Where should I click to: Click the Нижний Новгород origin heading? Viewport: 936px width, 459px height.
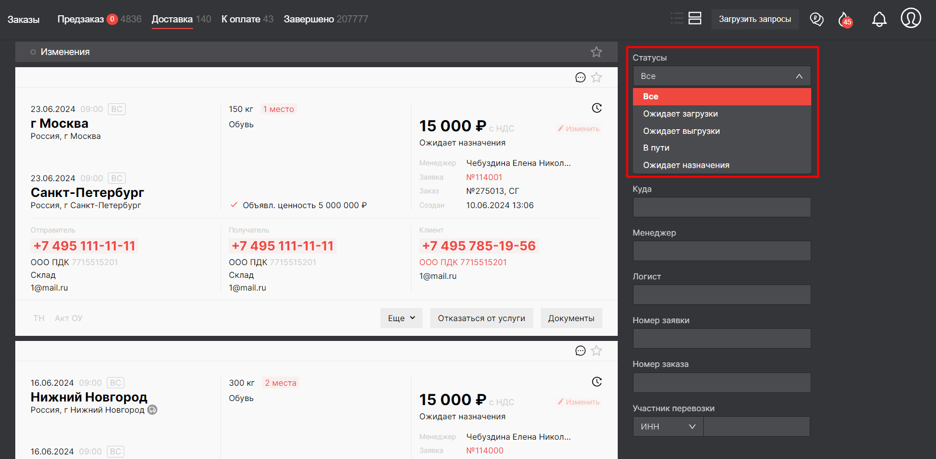click(x=89, y=397)
